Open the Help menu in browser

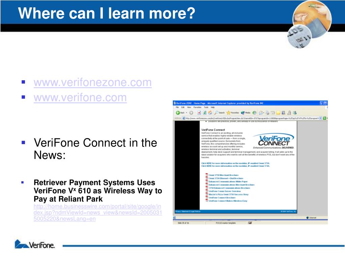coord(213,107)
